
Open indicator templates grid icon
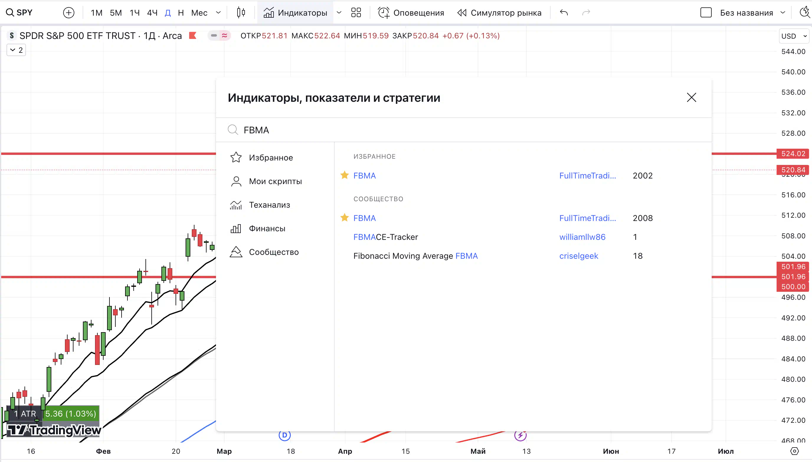click(356, 13)
